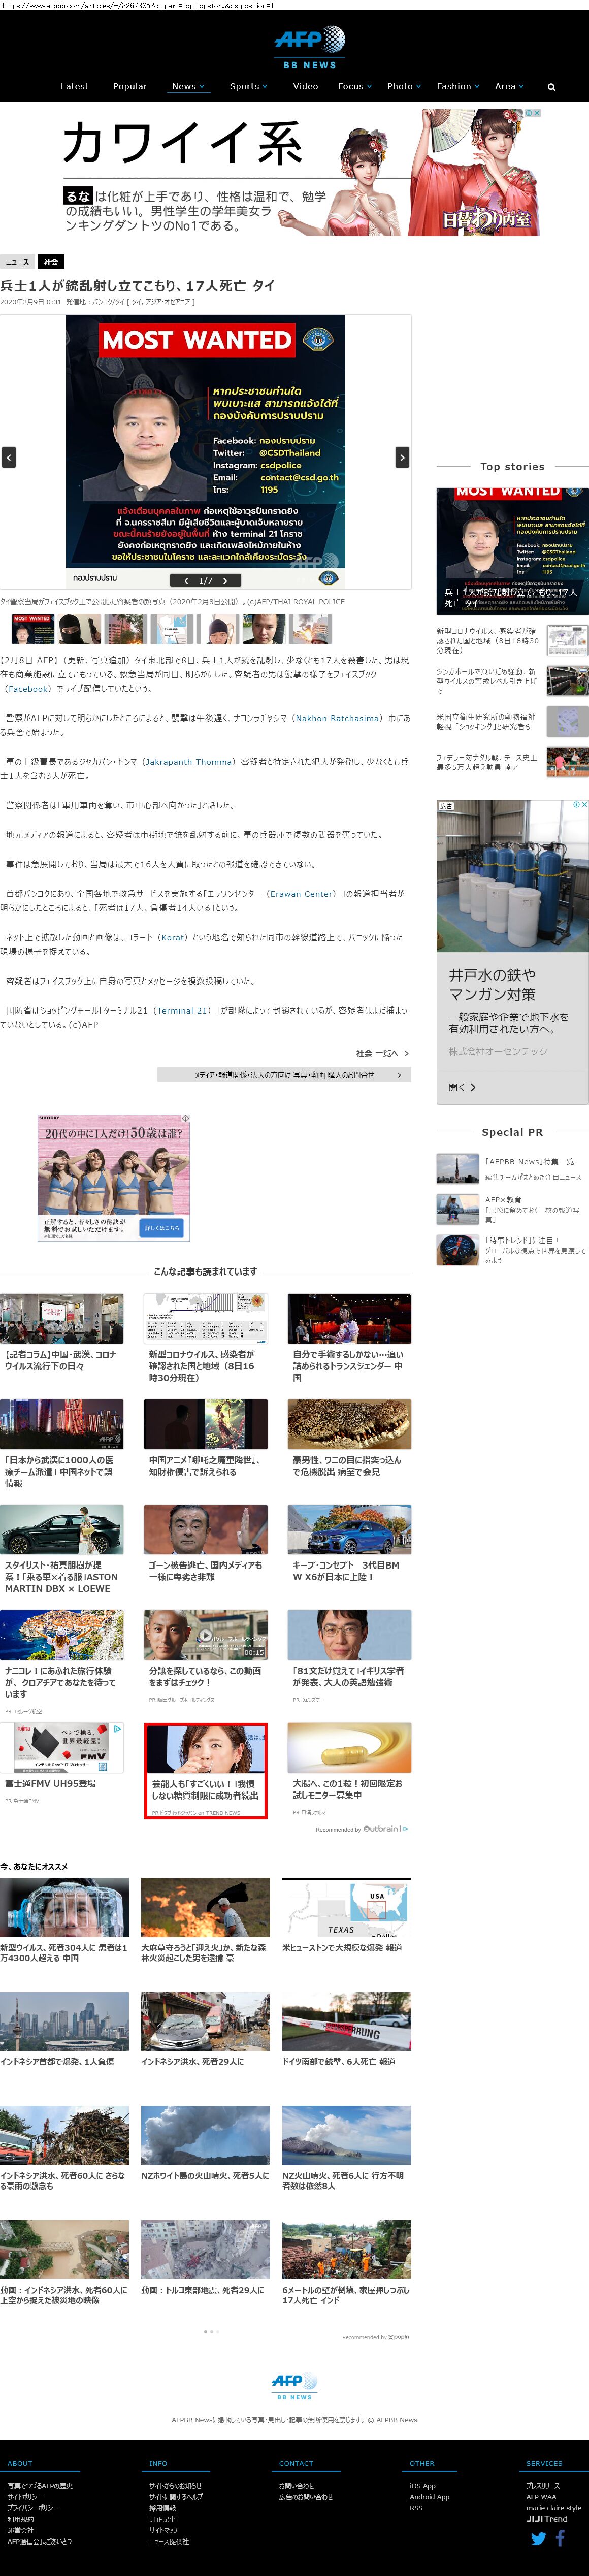Expand the Sports dropdown menu
Image resolution: width=589 pixels, height=2576 pixels.
[x=248, y=87]
